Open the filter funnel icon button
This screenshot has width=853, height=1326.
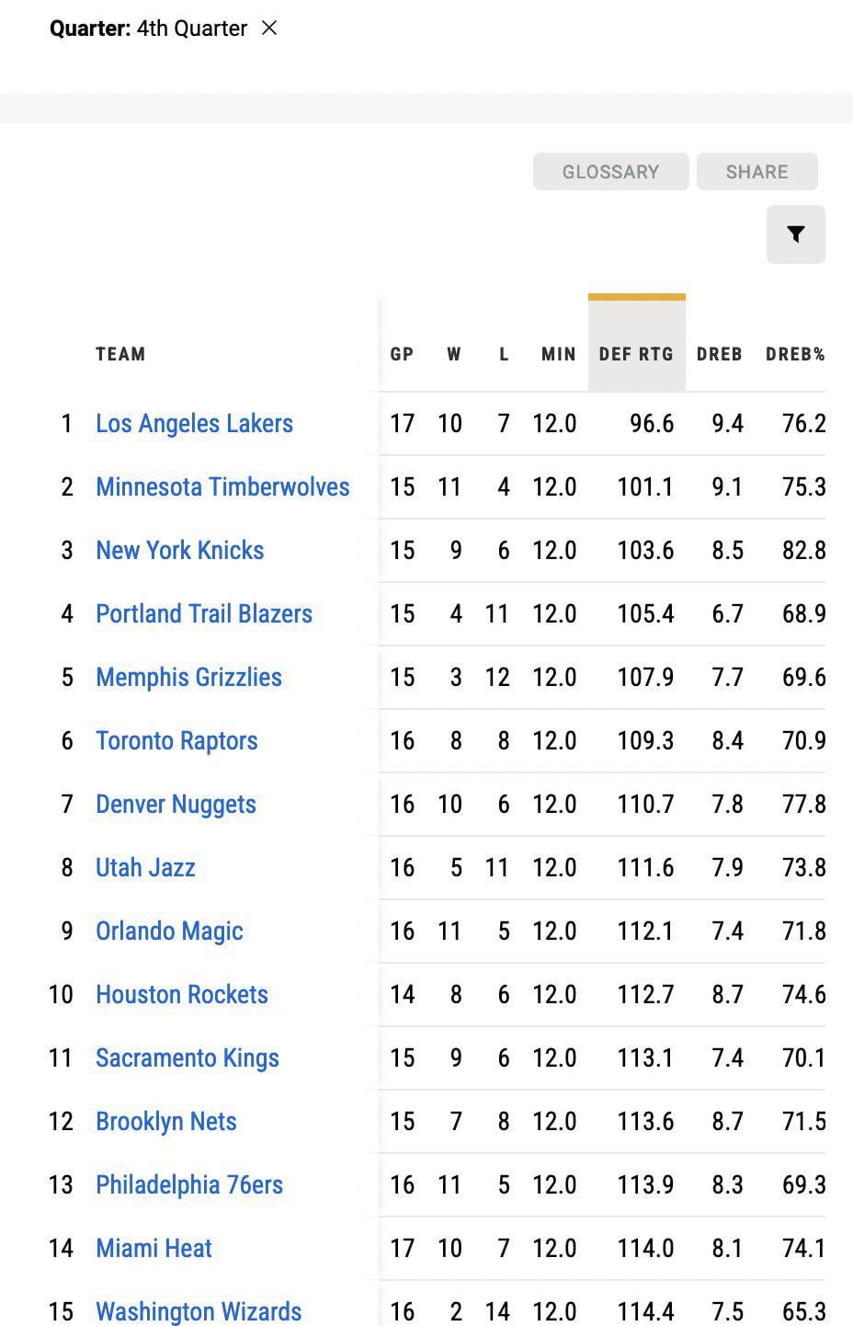tap(796, 234)
